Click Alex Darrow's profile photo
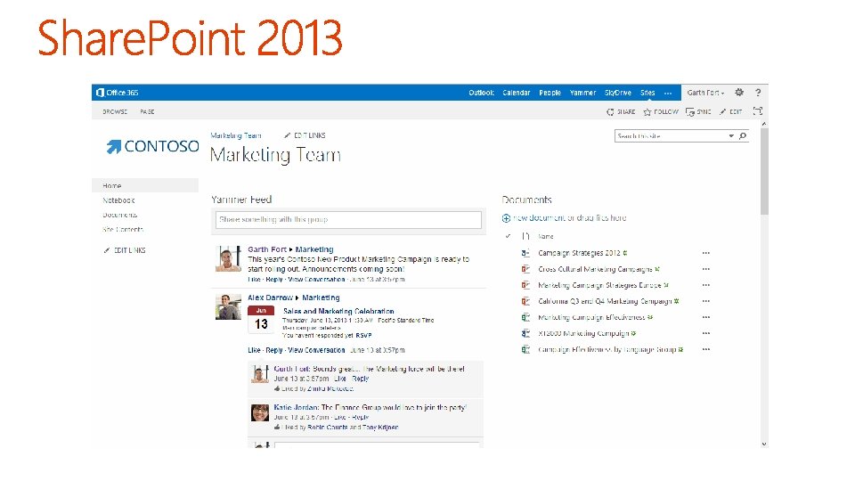 [x=228, y=307]
